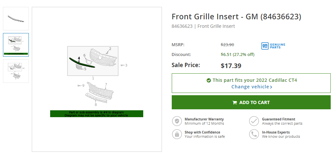333x161 pixels.
Task: Expand the Change vehicle chevron arrow
Action: [x=271, y=87]
